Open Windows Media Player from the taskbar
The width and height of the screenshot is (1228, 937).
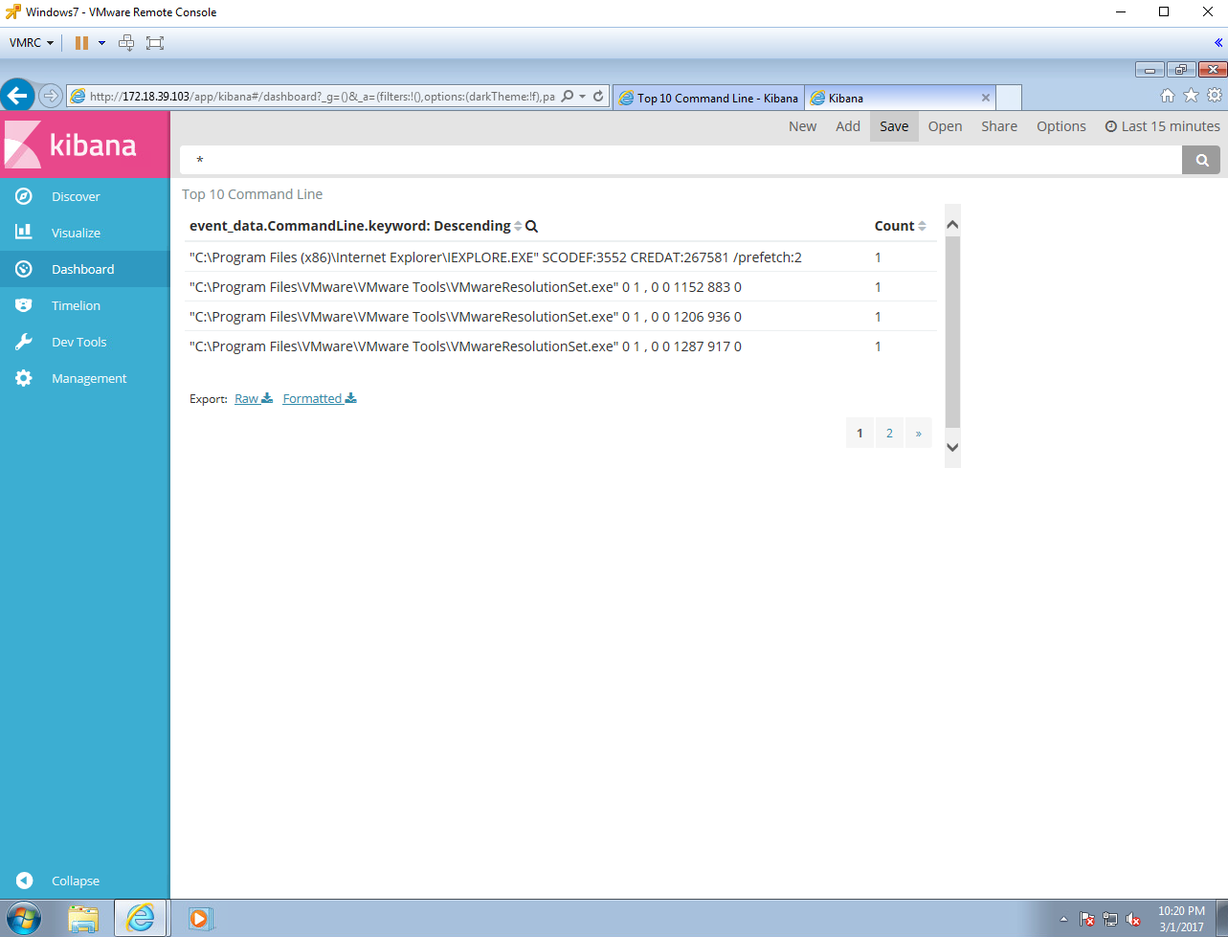pyautogui.click(x=200, y=919)
